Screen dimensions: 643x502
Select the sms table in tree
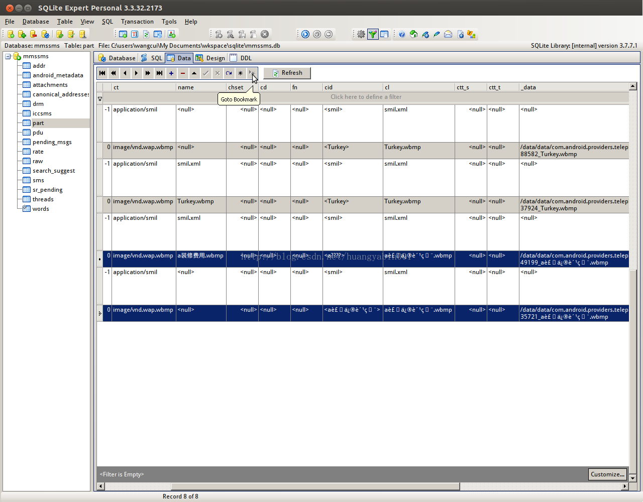point(38,180)
